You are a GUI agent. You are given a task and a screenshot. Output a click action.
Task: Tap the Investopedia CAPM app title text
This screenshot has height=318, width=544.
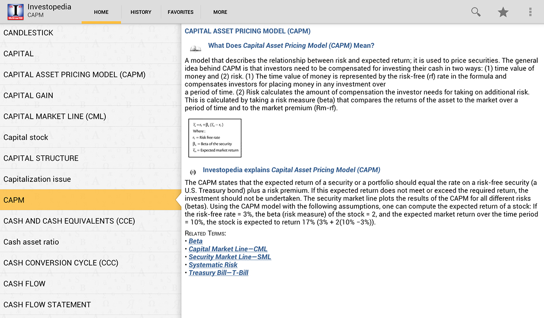tap(49, 11)
